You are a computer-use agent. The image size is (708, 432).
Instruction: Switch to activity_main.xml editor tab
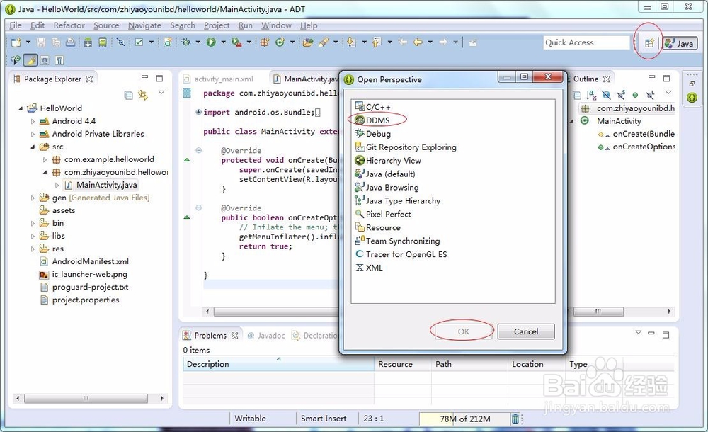[219, 79]
